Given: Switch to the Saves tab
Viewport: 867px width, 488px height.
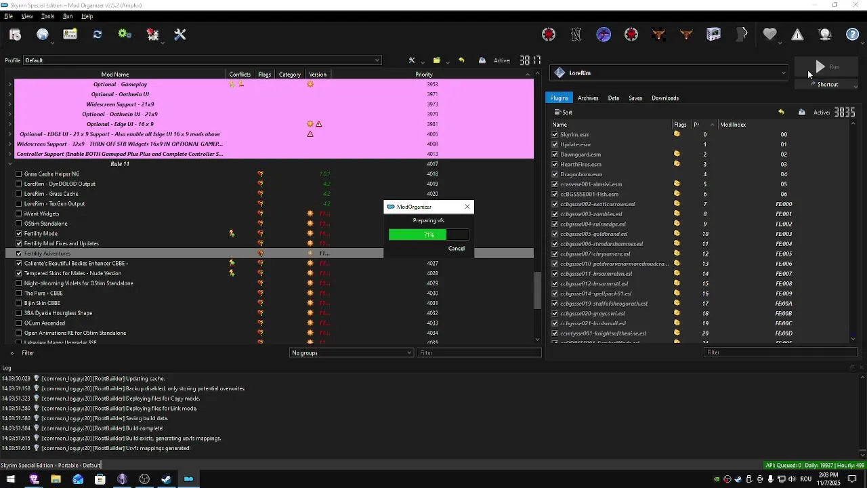Looking at the screenshot, I should 635,98.
